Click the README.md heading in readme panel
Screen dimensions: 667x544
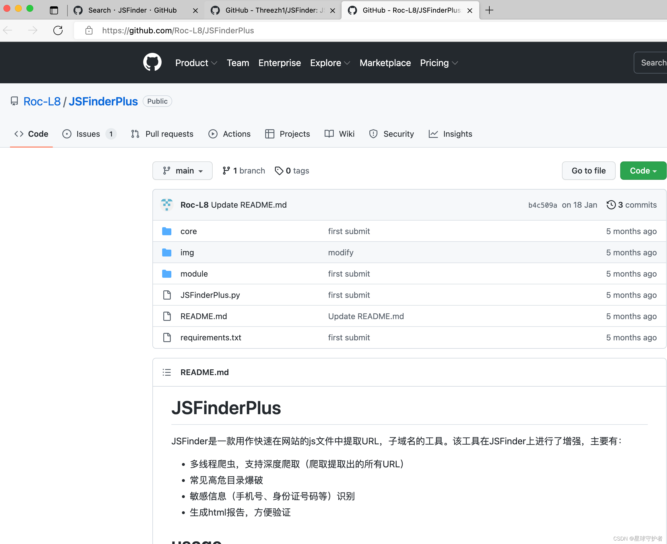[x=204, y=372]
